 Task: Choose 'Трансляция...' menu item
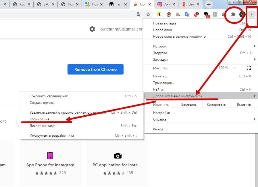(x=200, y=83)
